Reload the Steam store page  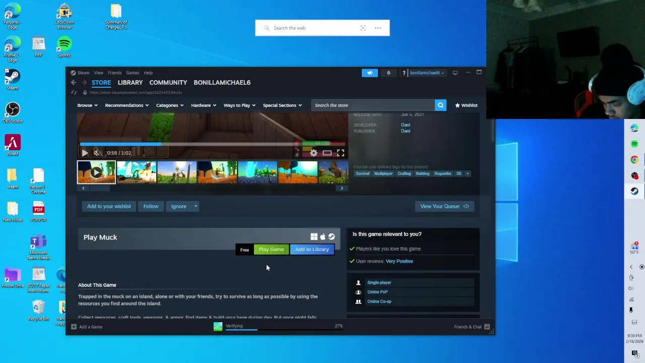tap(74, 93)
